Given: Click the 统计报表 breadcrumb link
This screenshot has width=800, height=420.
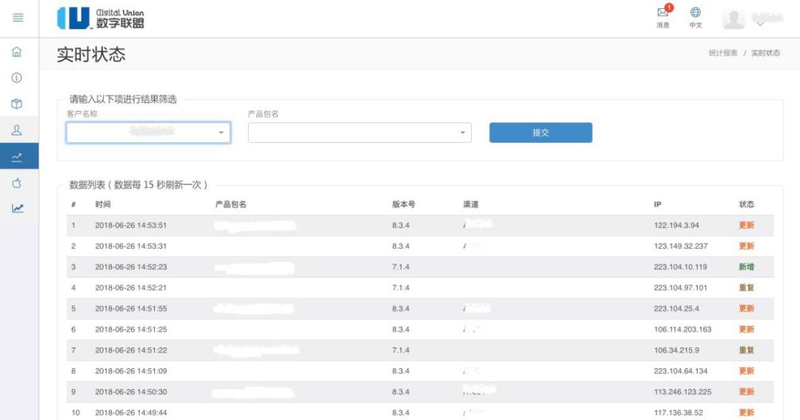Looking at the screenshot, I should (x=723, y=53).
